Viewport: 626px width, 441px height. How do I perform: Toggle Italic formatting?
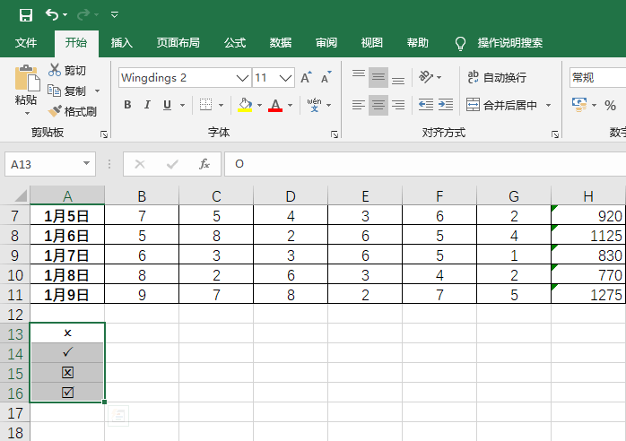pyautogui.click(x=147, y=105)
